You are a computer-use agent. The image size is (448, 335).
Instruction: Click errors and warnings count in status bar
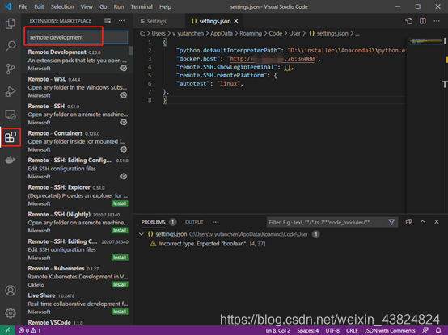(x=29, y=330)
